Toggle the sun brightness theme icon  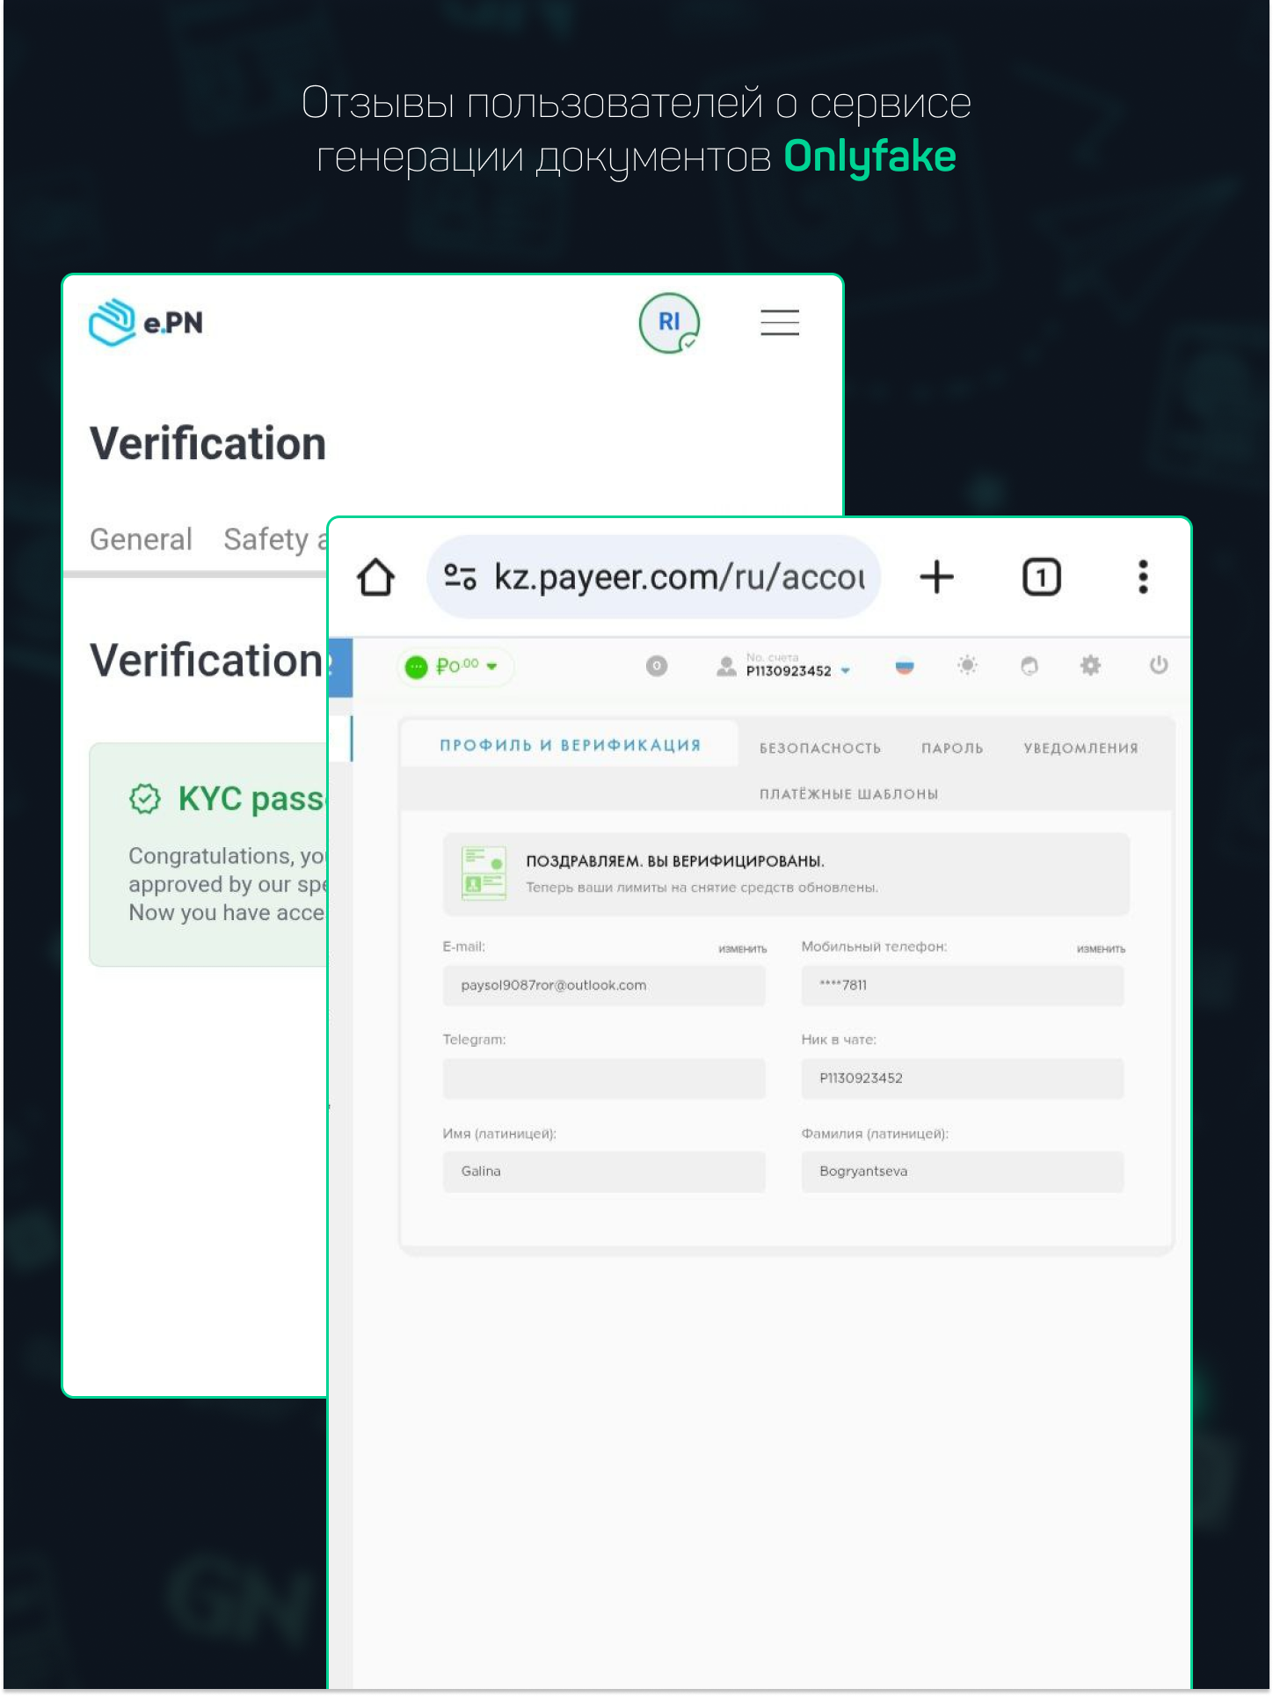coord(967,666)
